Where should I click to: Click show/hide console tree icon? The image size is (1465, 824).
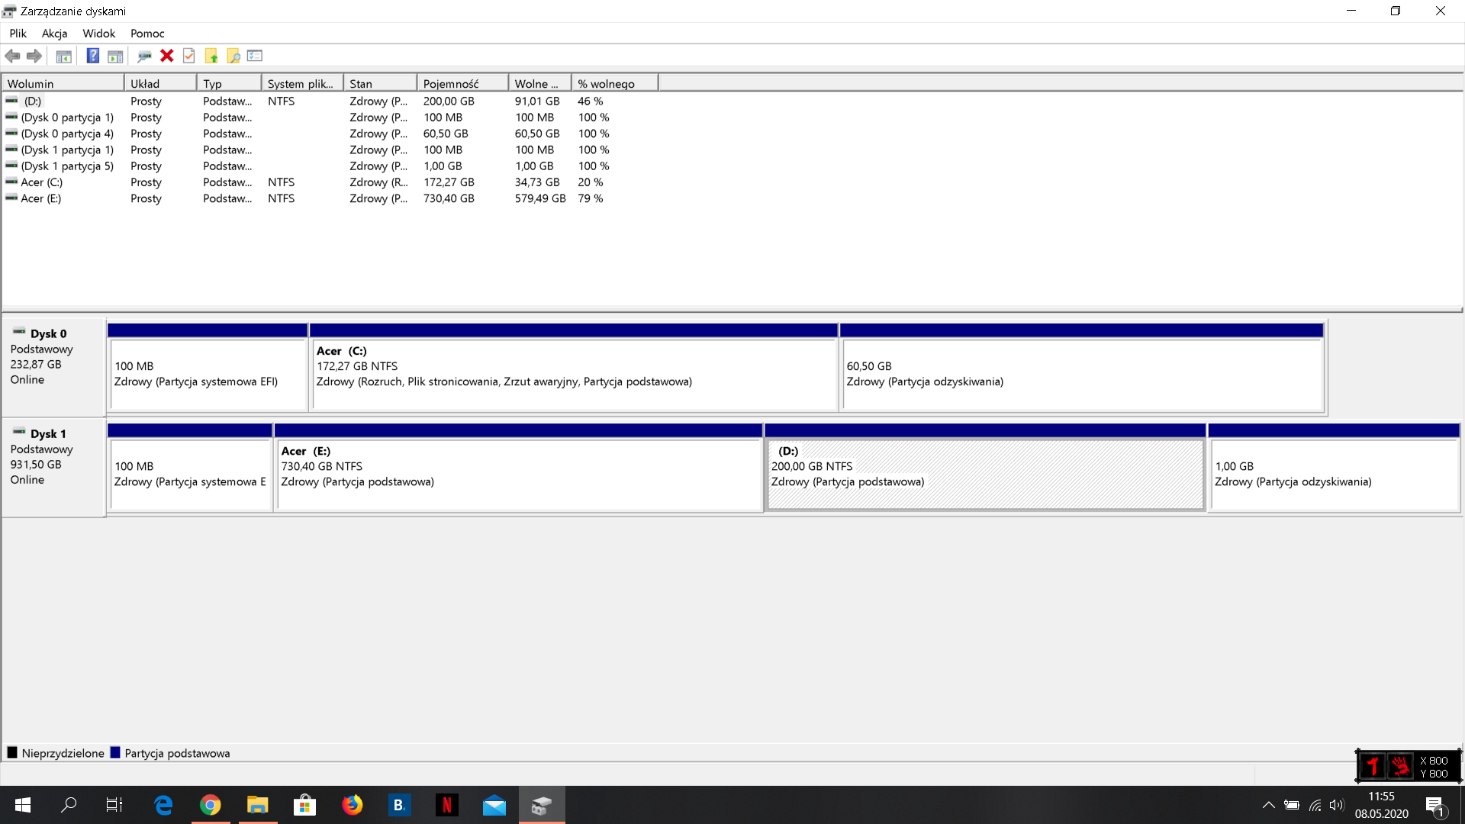pos(64,56)
